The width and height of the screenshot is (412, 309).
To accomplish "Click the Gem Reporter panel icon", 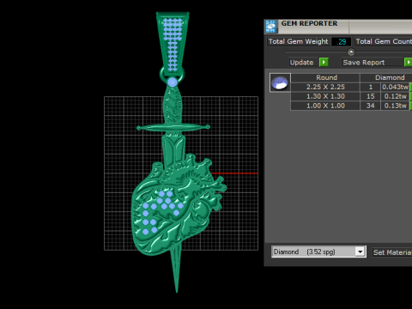I will pos(270,27).
